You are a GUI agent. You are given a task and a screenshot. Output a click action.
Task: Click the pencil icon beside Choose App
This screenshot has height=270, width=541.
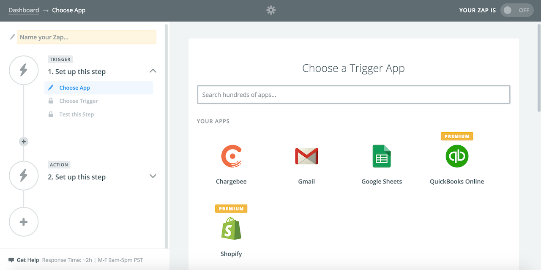tap(51, 87)
